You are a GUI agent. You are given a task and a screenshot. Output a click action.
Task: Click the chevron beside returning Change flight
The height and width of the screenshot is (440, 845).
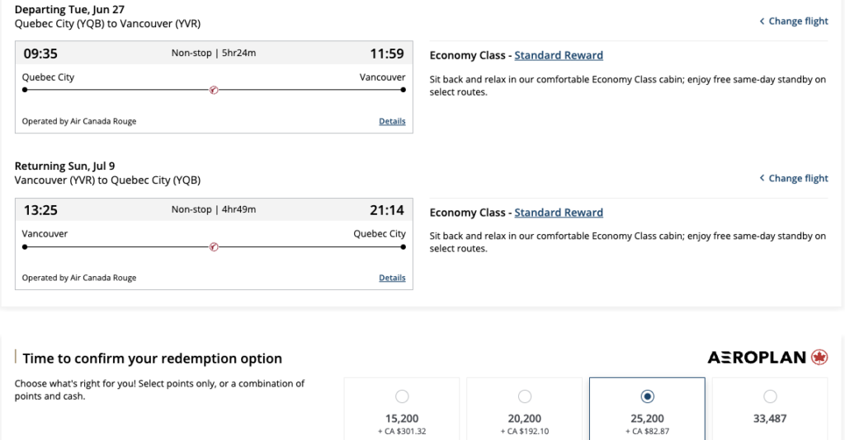tap(762, 178)
